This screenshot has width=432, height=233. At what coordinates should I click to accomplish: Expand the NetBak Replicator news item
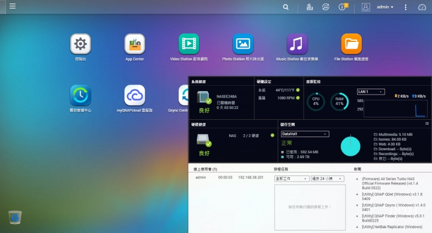357,227
